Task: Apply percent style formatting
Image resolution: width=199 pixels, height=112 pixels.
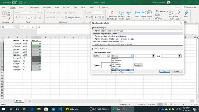Action: click(x=92, y=17)
